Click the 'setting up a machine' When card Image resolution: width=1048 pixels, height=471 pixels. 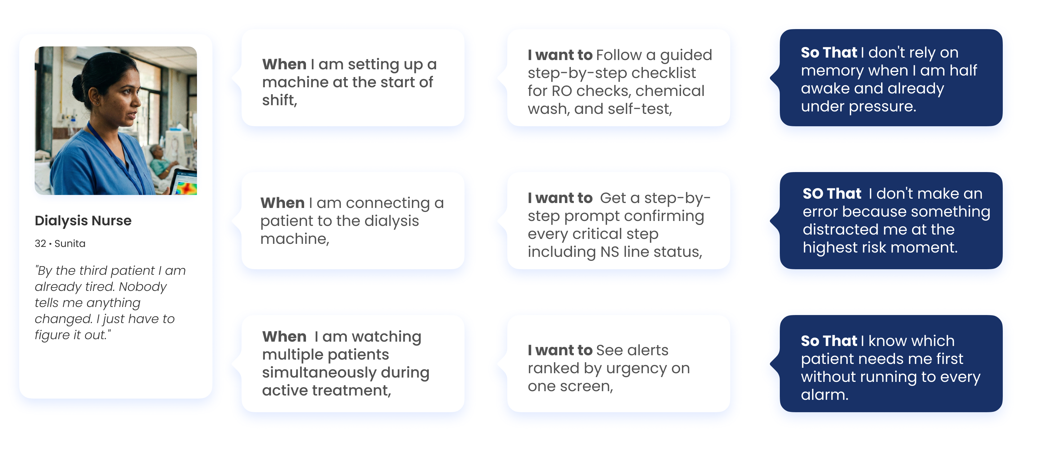click(353, 78)
